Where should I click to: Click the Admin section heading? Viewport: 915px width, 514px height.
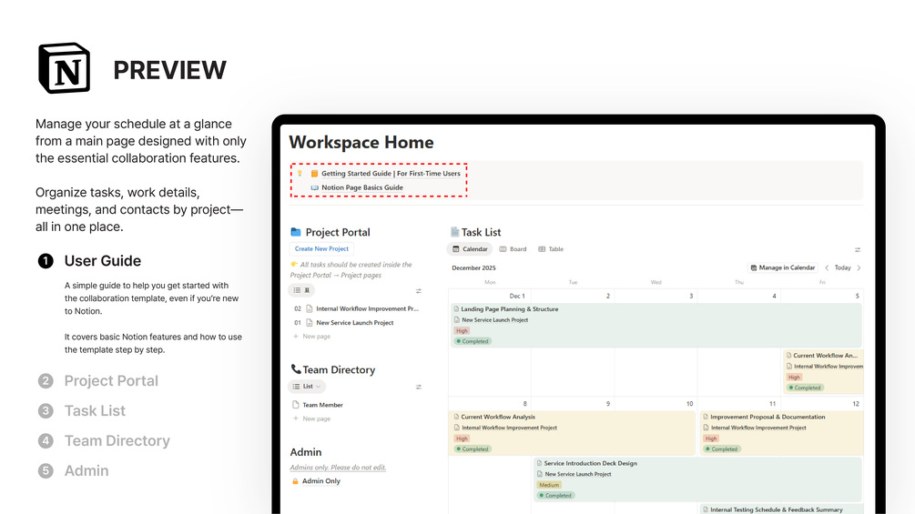306,452
